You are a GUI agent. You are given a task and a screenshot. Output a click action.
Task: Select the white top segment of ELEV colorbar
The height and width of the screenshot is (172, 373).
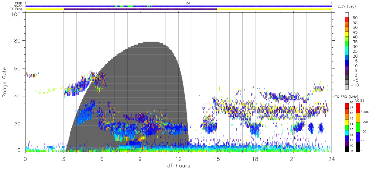(x=347, y=15)
